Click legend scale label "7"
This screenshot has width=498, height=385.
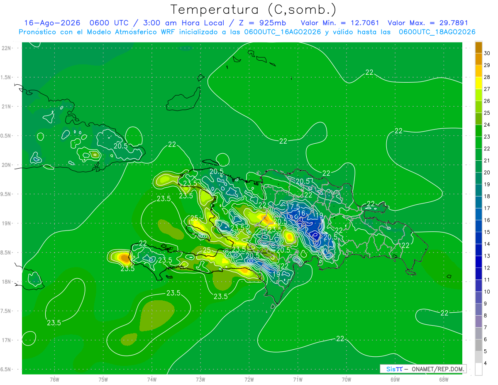486,327
